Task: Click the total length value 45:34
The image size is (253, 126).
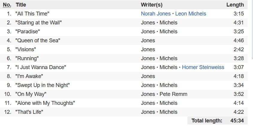Action: 237,121
